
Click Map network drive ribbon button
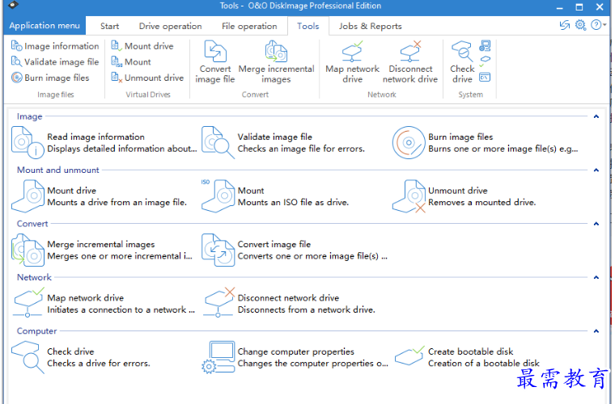(x=352, y=62)
